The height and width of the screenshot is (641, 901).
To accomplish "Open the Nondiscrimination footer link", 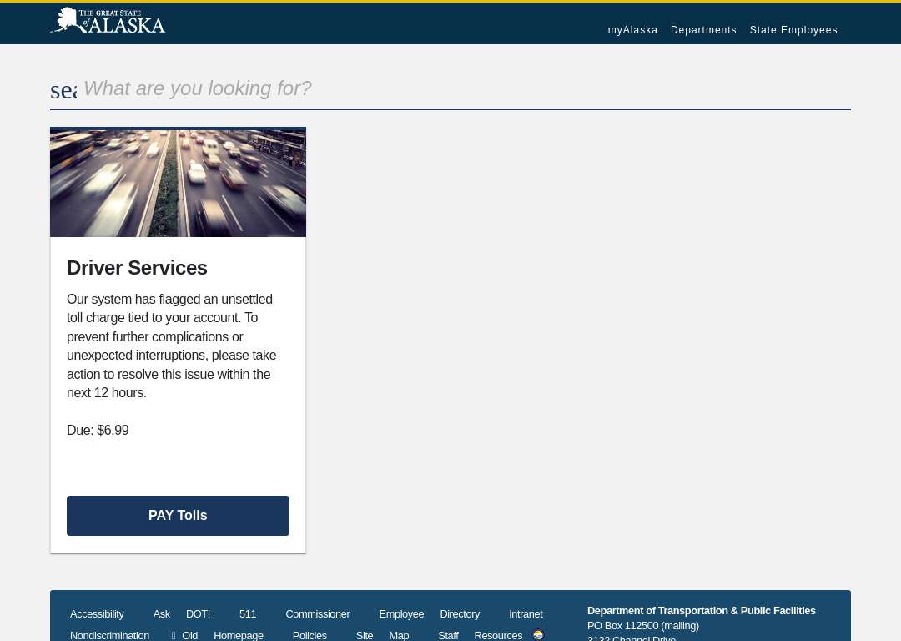I will [x=110, y=635].
